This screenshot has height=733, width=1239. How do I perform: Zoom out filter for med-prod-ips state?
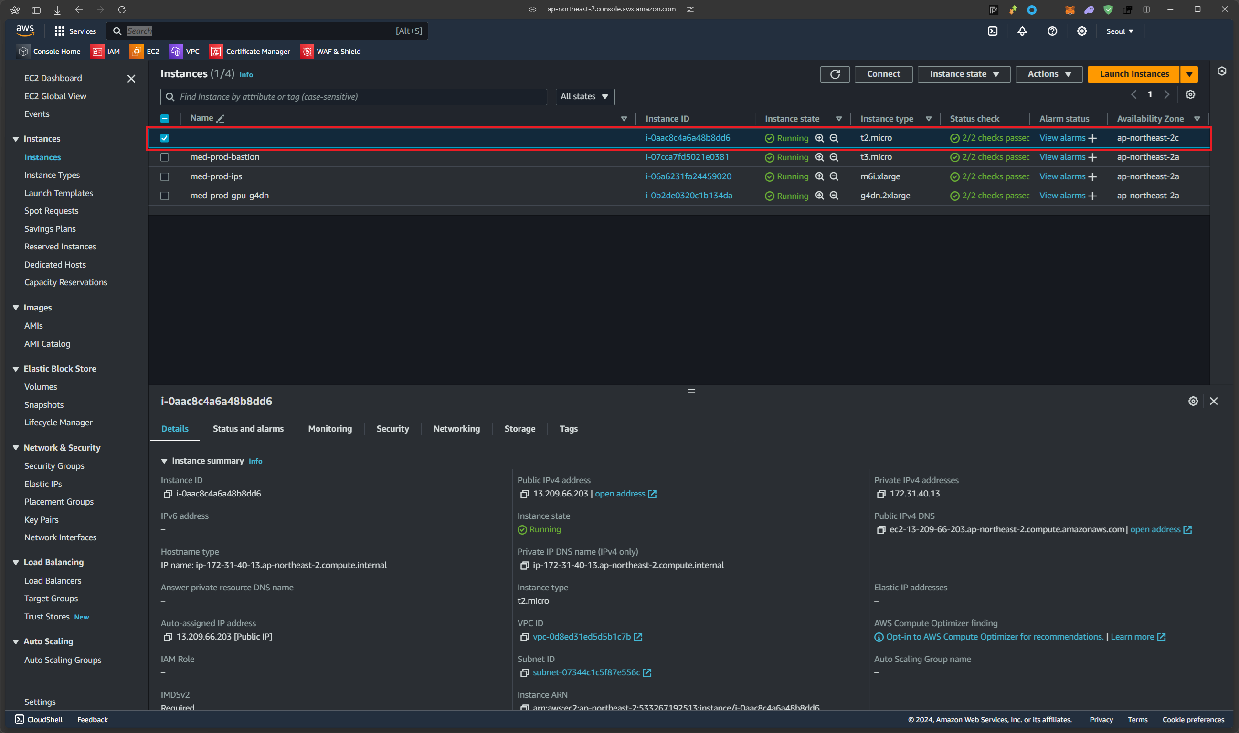point(834,176)
